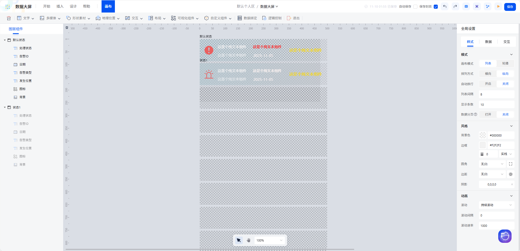Screen dimensions: 520x251
Task: Open the 多媒体 media dropdown
Action: pos(50,18)
